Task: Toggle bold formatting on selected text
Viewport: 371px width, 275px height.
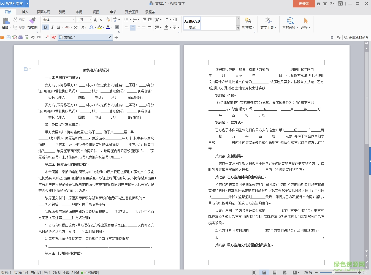Action: 45,27
